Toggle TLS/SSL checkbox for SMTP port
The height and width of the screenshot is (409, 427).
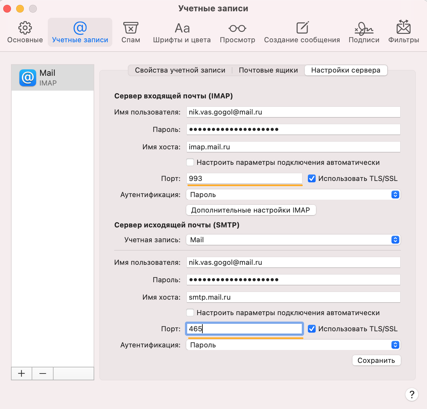312,329
